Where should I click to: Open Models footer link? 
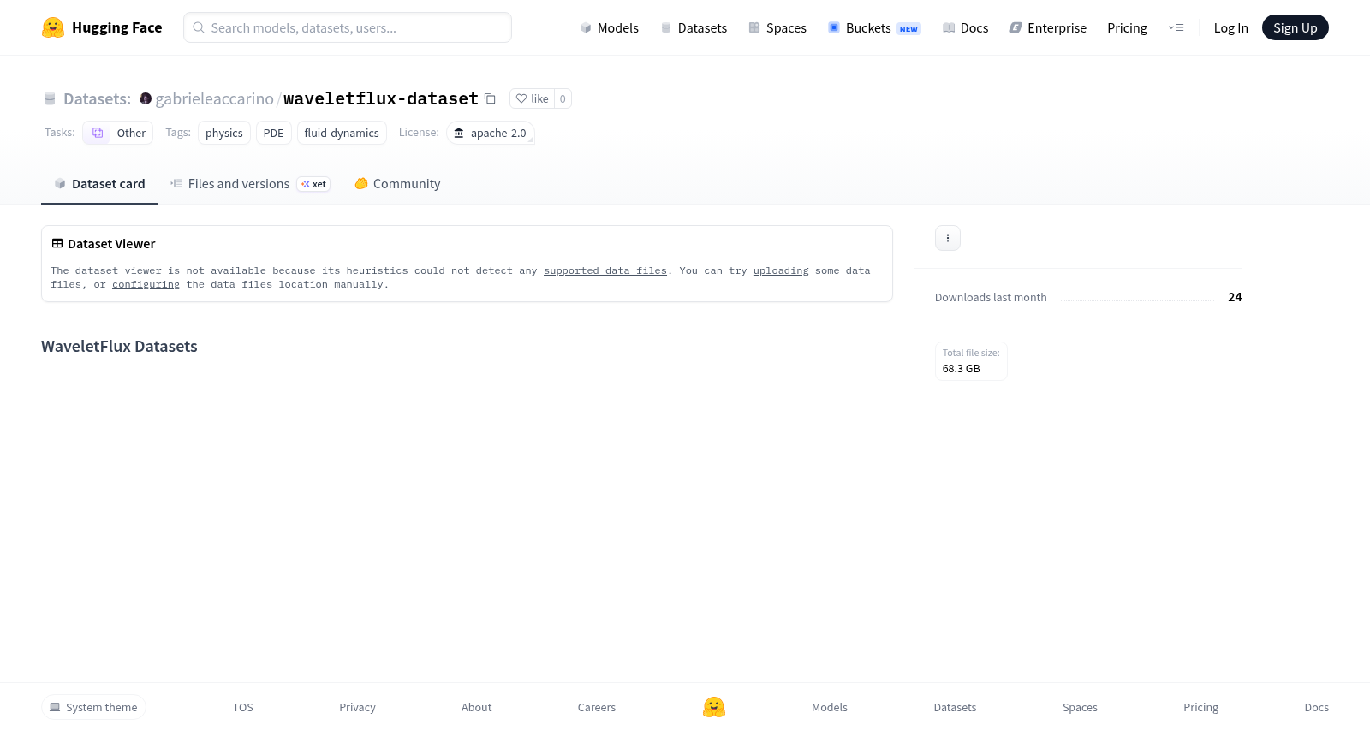[x=830, y=707]
